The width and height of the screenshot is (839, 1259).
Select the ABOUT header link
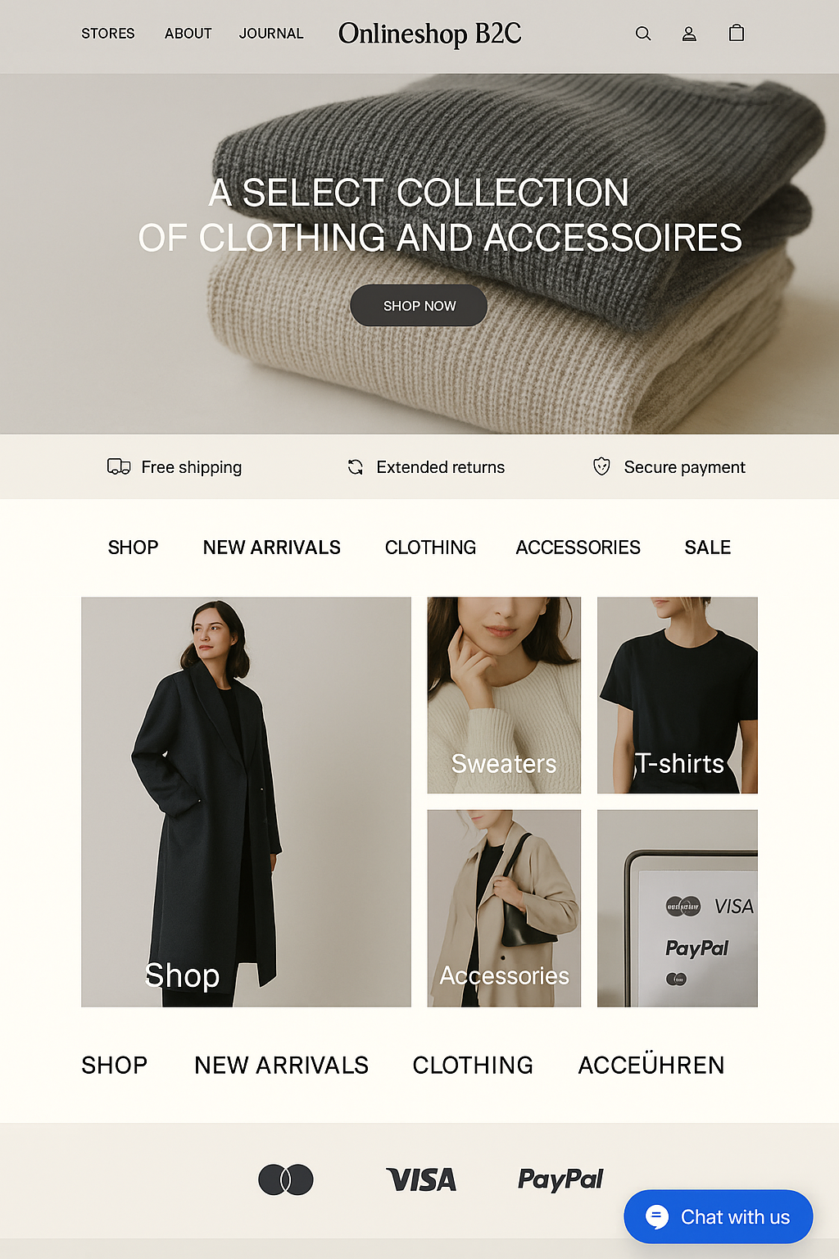coord(188,34)
